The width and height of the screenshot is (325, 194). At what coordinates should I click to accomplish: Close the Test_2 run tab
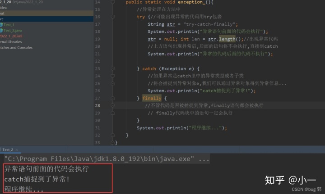click(x=17, y=150)
